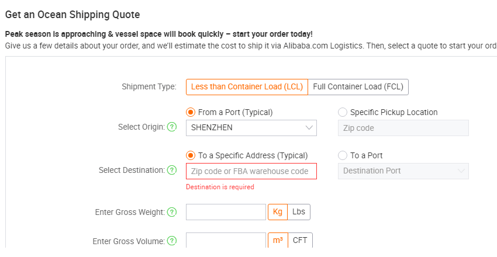Choose To a Specific Address option
The image size is (497, 257).
[191, 155]
